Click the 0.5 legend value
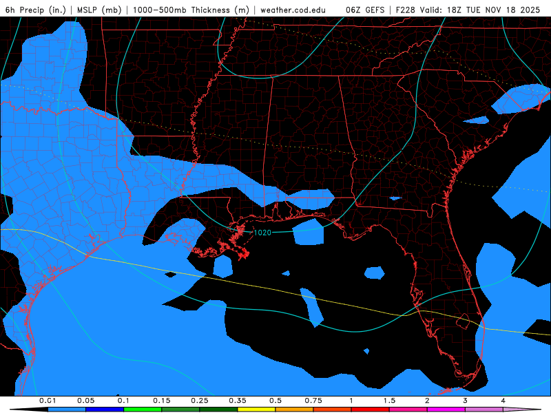Image resolution: width=551 pixels, height=413 pixels. 275,401
